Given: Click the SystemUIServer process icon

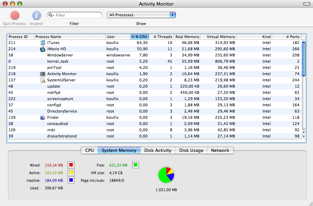Looking at the screenshot, I should (x=43, y=80).
